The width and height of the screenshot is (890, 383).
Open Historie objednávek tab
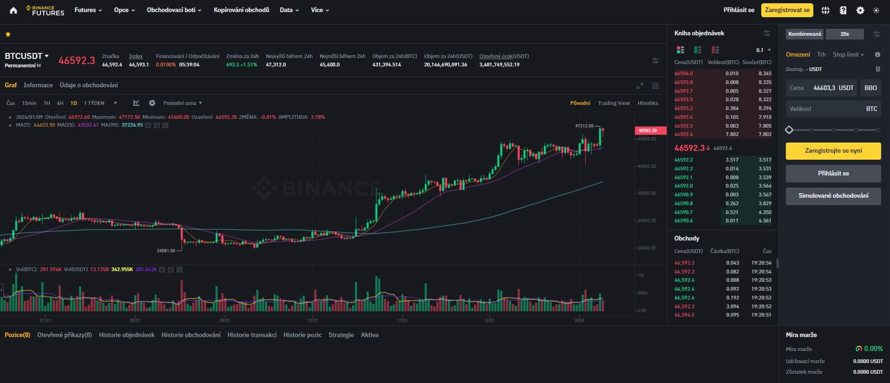pyautogui.click(x=126, y=335)
